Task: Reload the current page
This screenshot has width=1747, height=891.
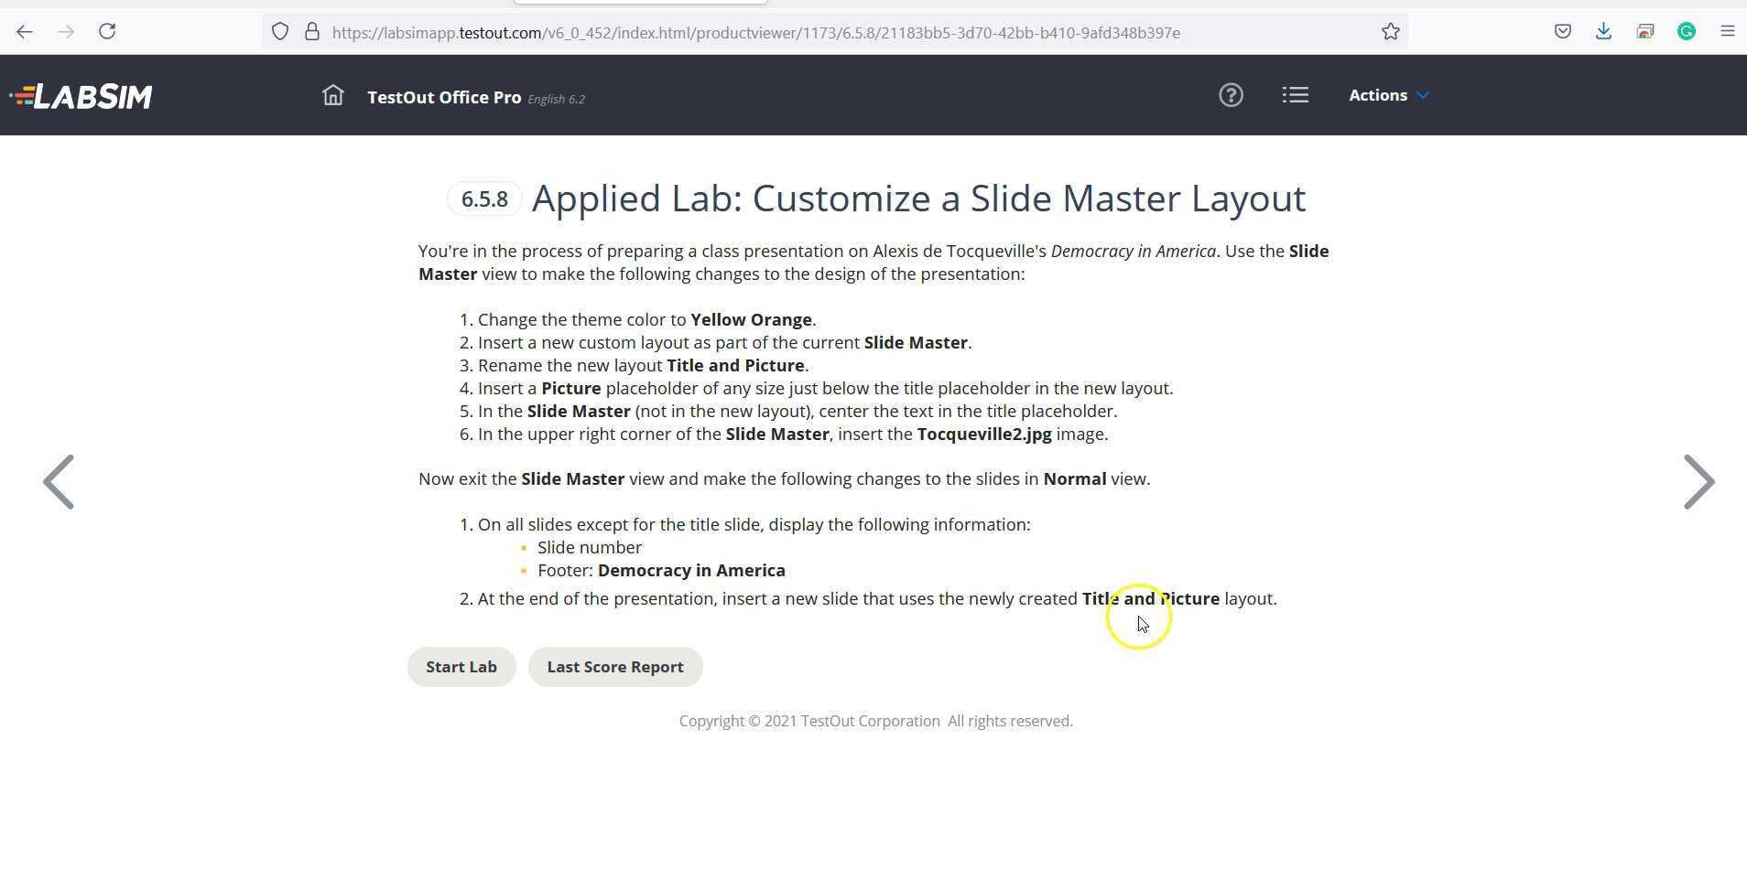Action: click(107, 32)
